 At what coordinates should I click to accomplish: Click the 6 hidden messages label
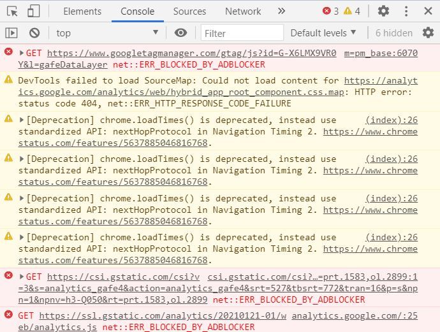(394, 33)
